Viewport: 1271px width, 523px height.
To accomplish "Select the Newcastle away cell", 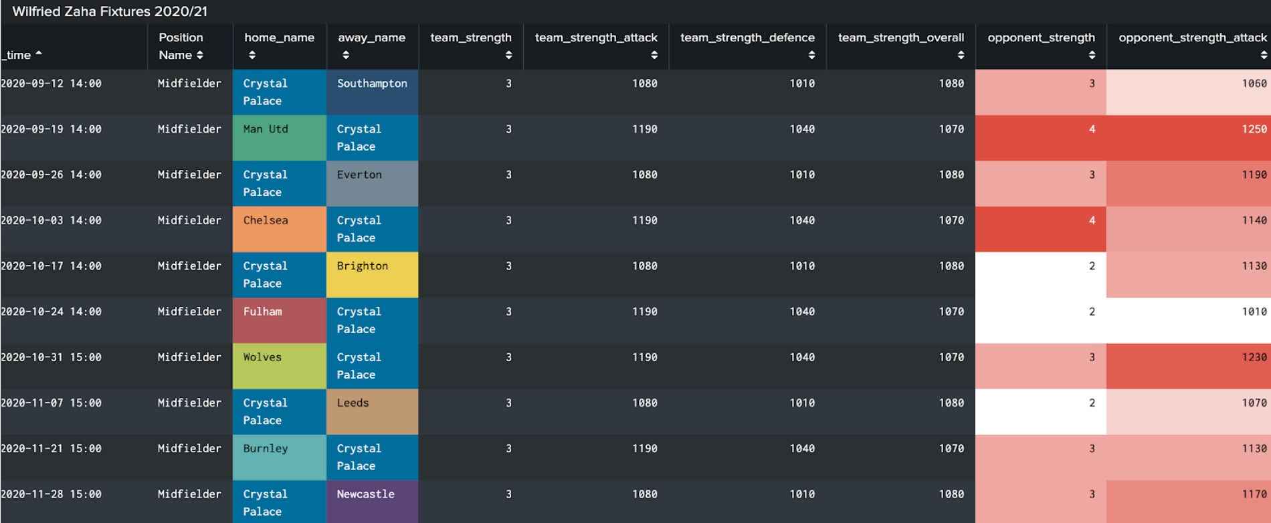I will (x=373, y=502).
